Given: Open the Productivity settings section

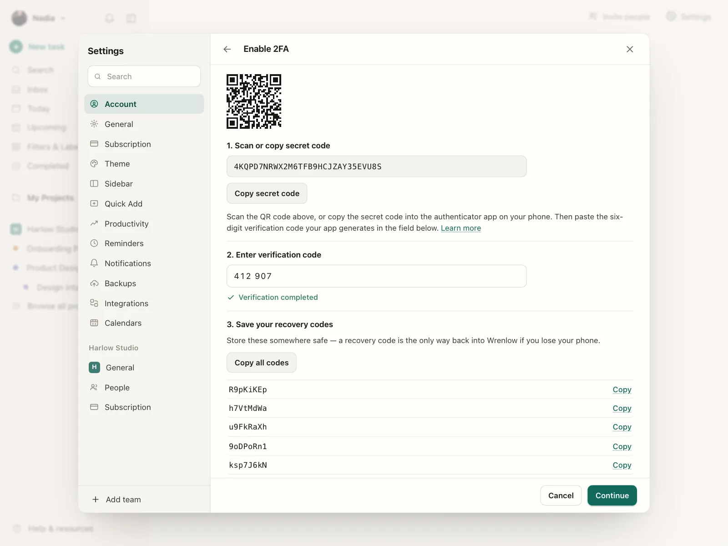Looking at the screenshot, I should point(144,223).
